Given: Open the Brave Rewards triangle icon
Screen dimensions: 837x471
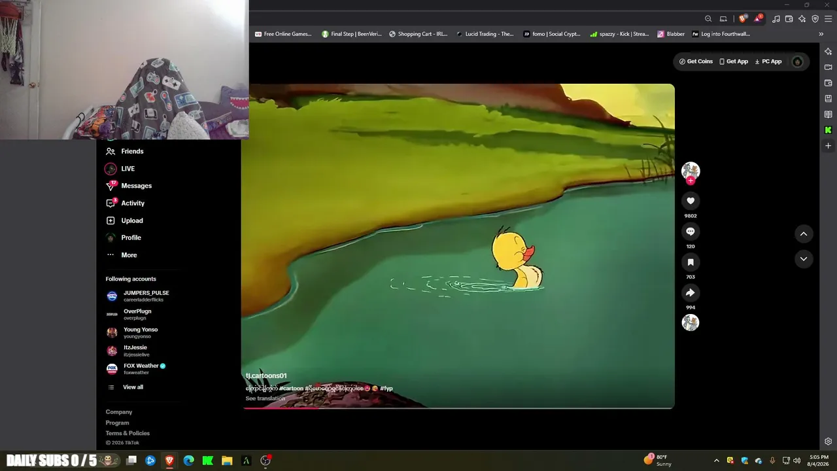Looking at the screenshot, I should [x=758, y=19].
